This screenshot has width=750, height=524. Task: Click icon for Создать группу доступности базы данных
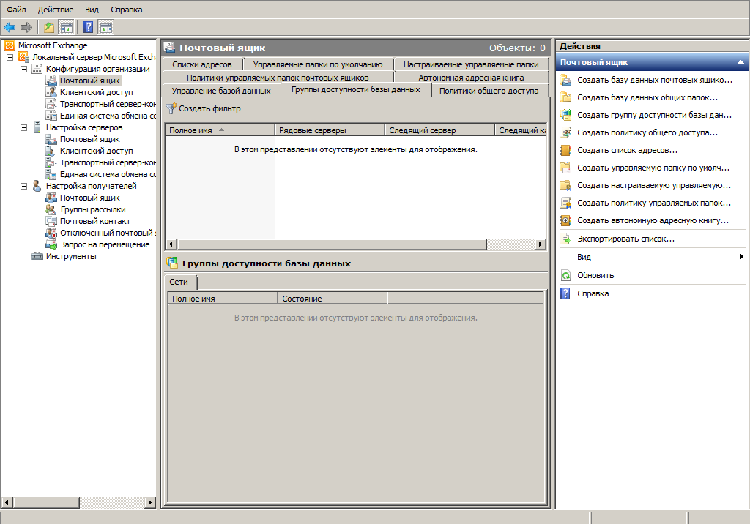point(566,115)
